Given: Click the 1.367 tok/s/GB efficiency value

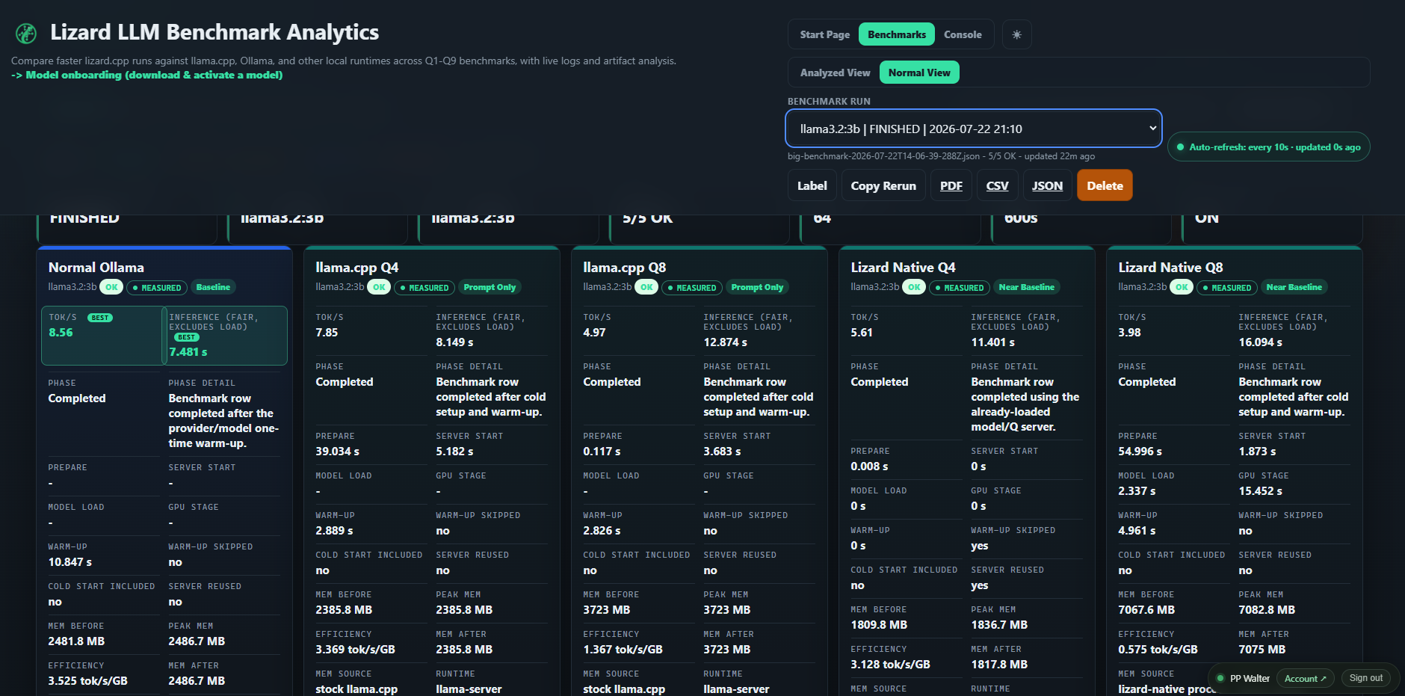Looking at the screenshot, I should tap(623, 650).
